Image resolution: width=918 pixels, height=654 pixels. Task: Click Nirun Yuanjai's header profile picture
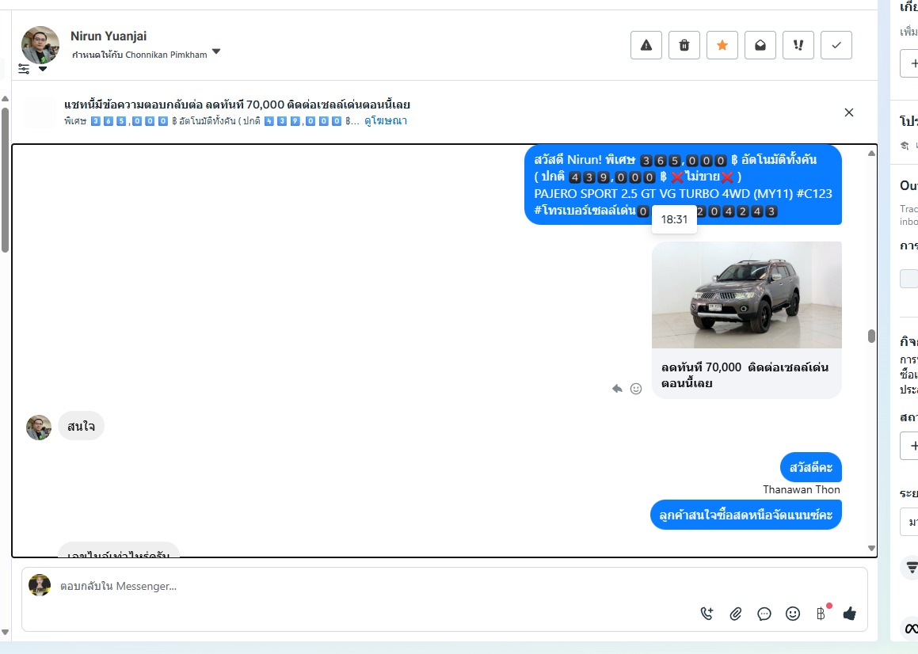[40, 45]
